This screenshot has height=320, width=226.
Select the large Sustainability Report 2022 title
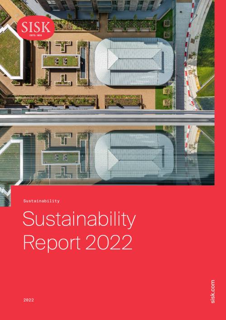tap(79, 231)
